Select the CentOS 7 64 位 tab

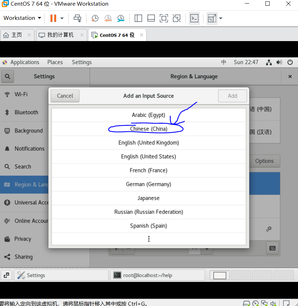point(117,35)
